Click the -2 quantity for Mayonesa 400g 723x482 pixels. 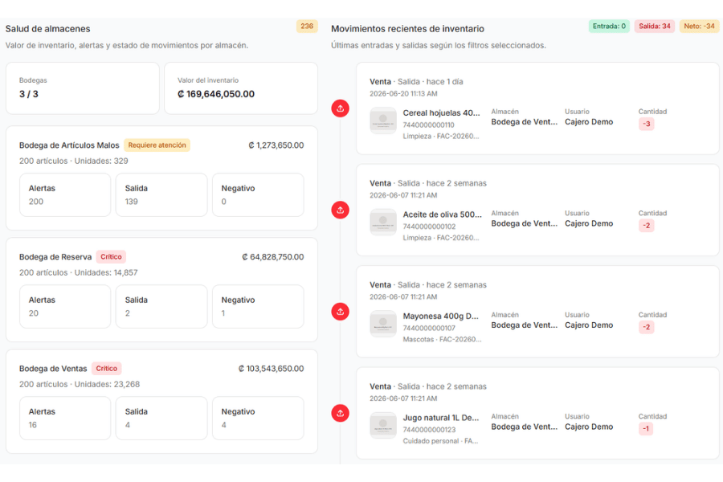point(647,327)
